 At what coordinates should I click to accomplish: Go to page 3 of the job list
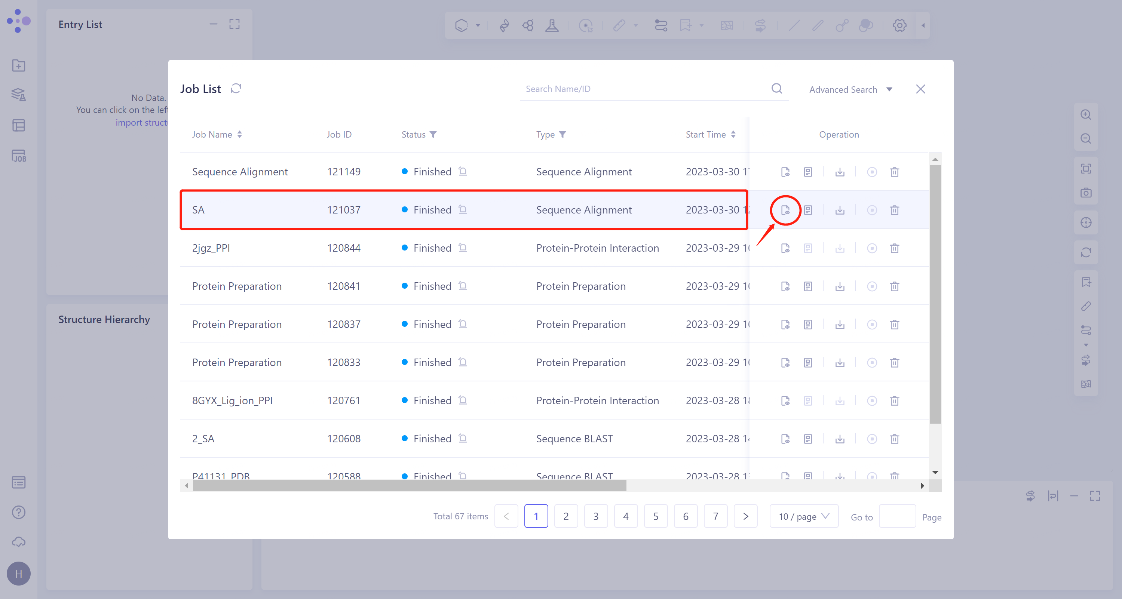tap(595, 516)
